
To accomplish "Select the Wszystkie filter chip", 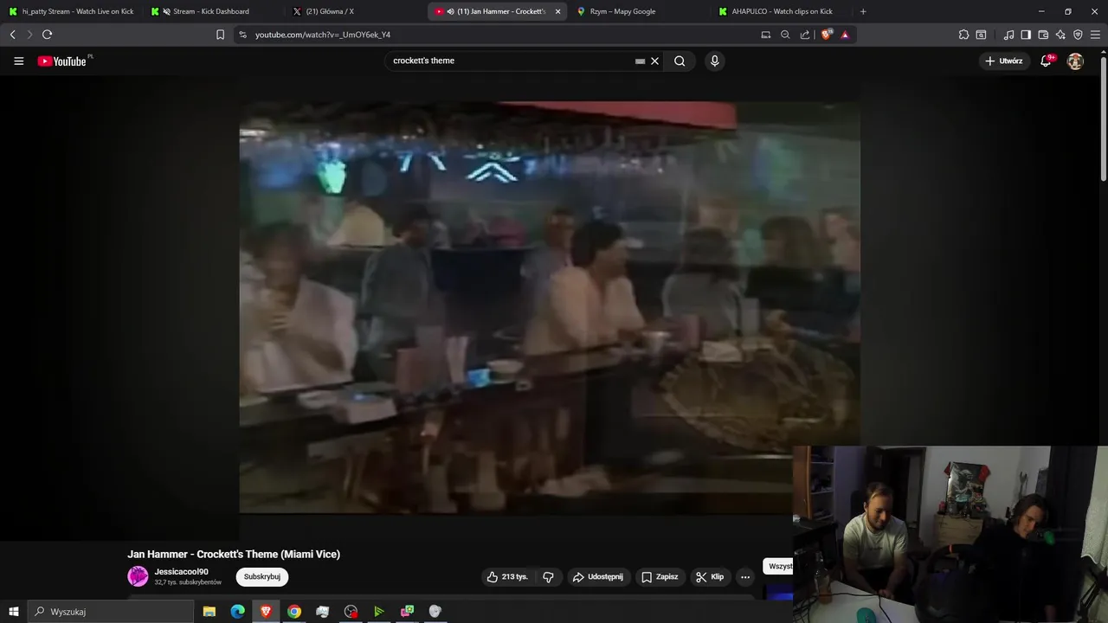I will click(x=779, y=566).
